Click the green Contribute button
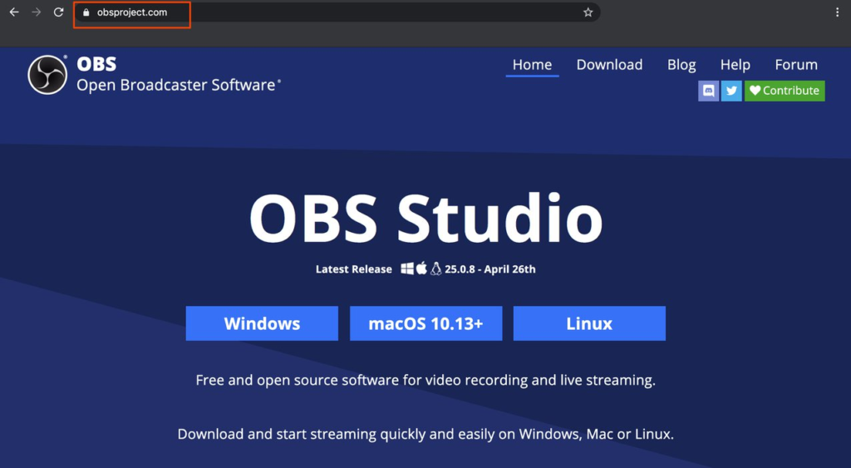 785,91
